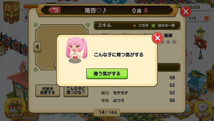Close the character panel with red X
This screenshot has height=121, width=214.
click(186, 12)
